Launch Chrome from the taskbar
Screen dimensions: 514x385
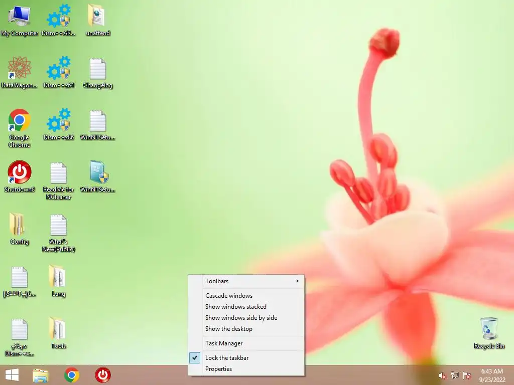pyautogui.click(x=72, y=375)
